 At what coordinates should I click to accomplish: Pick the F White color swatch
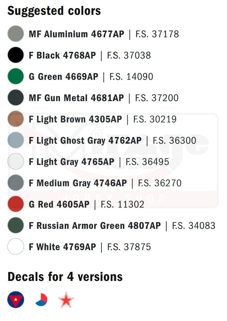coord(16,247)
